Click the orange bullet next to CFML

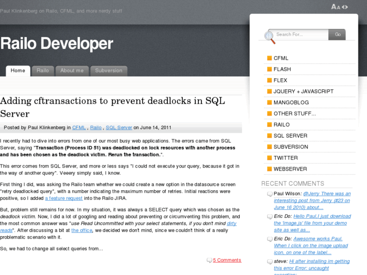tap(270, 58)
